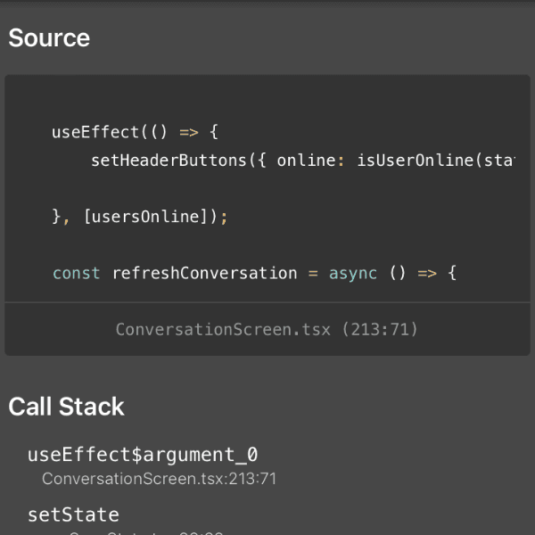535x535 pixels.
Task: Select the useEffect$argument_0 call stack frame
Action: pos(142,454)
